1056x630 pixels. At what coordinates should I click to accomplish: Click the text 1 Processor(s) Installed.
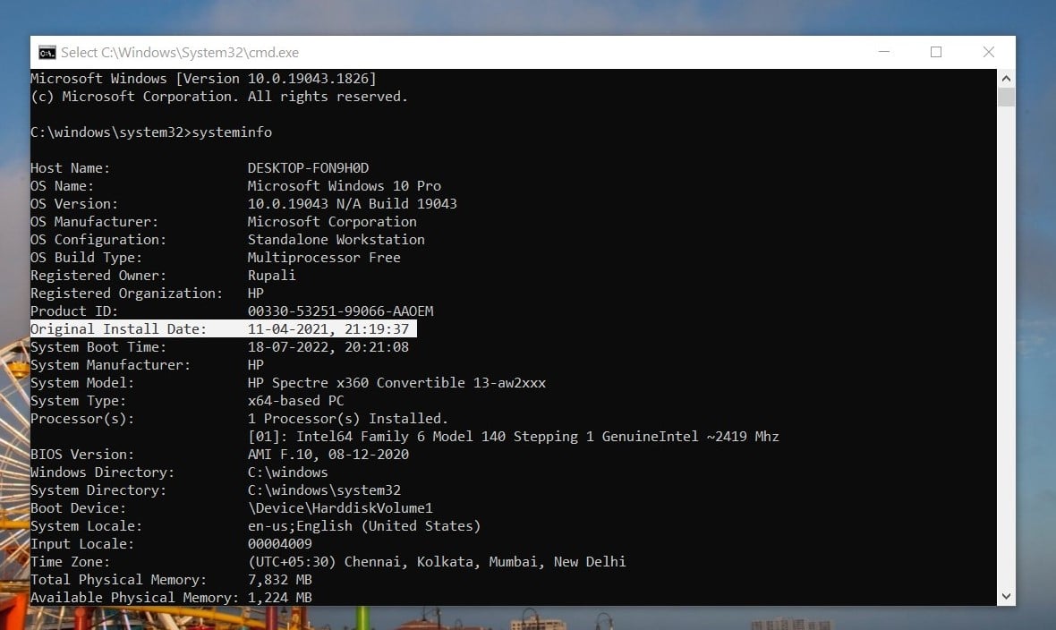click(x=347, y=419)
